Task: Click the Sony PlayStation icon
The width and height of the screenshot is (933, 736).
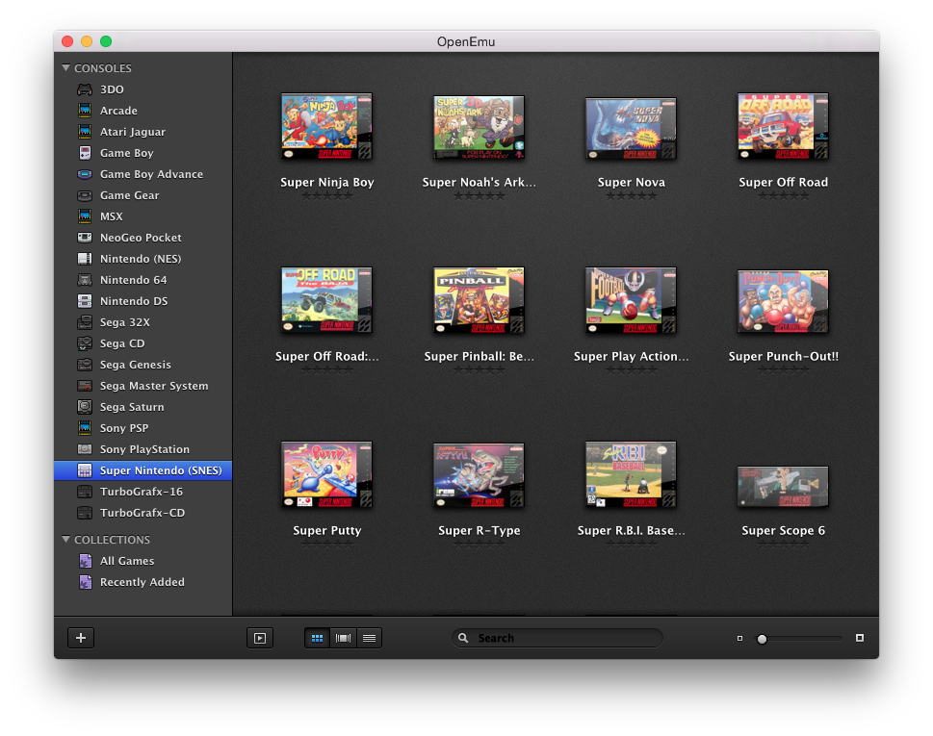Action: coord(85,449)
